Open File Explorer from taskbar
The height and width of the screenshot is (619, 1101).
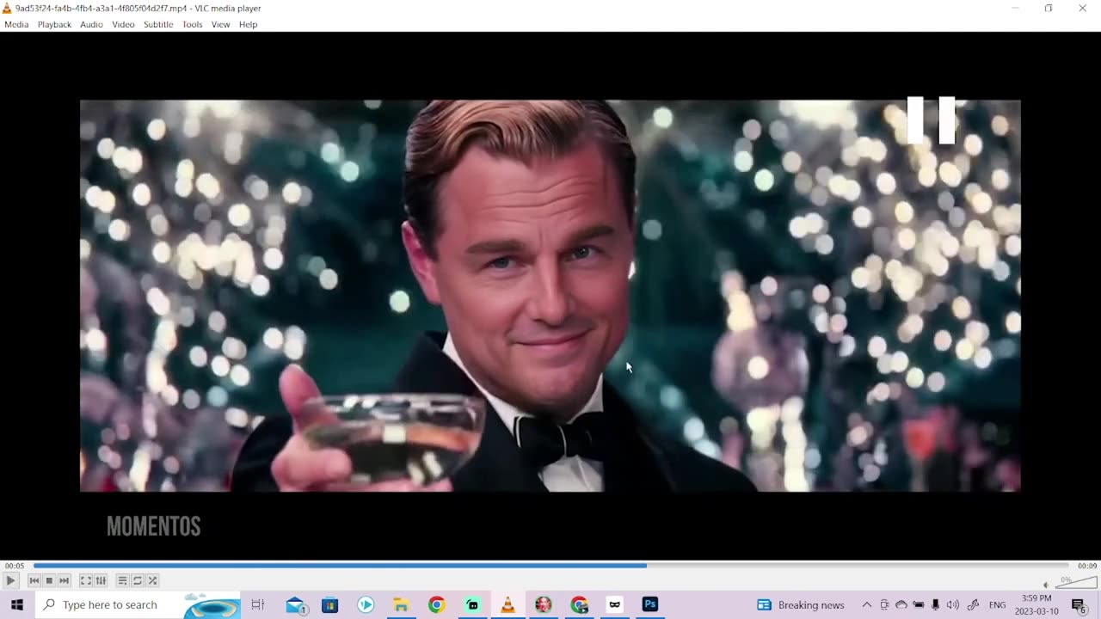point(401,604)
